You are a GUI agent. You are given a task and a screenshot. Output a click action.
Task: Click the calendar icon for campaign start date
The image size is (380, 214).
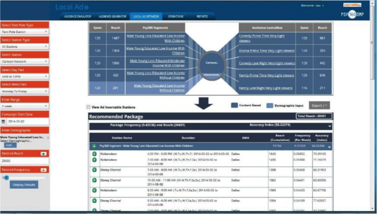pos(3,122)
